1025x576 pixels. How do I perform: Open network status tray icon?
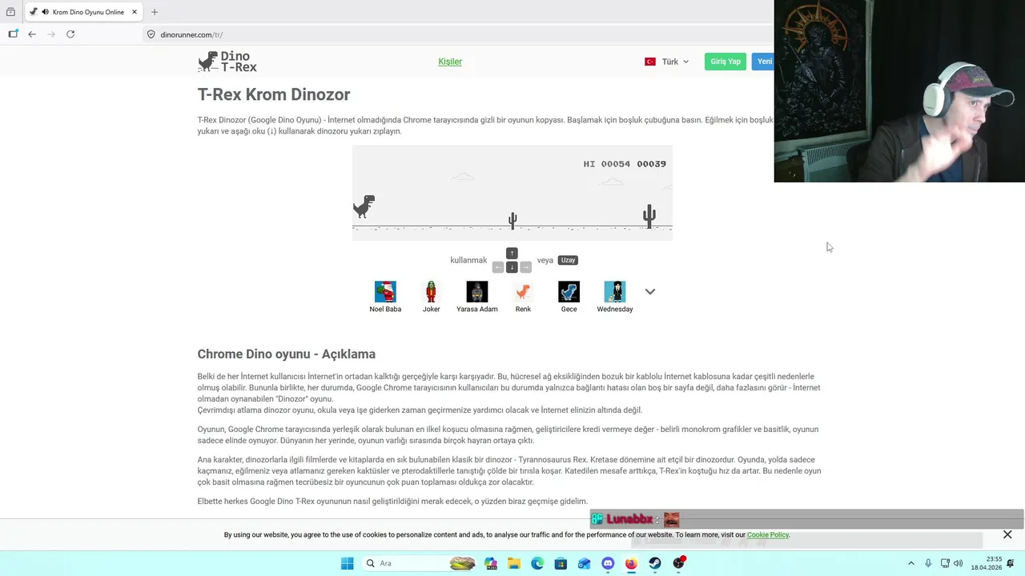click(945, 563)
